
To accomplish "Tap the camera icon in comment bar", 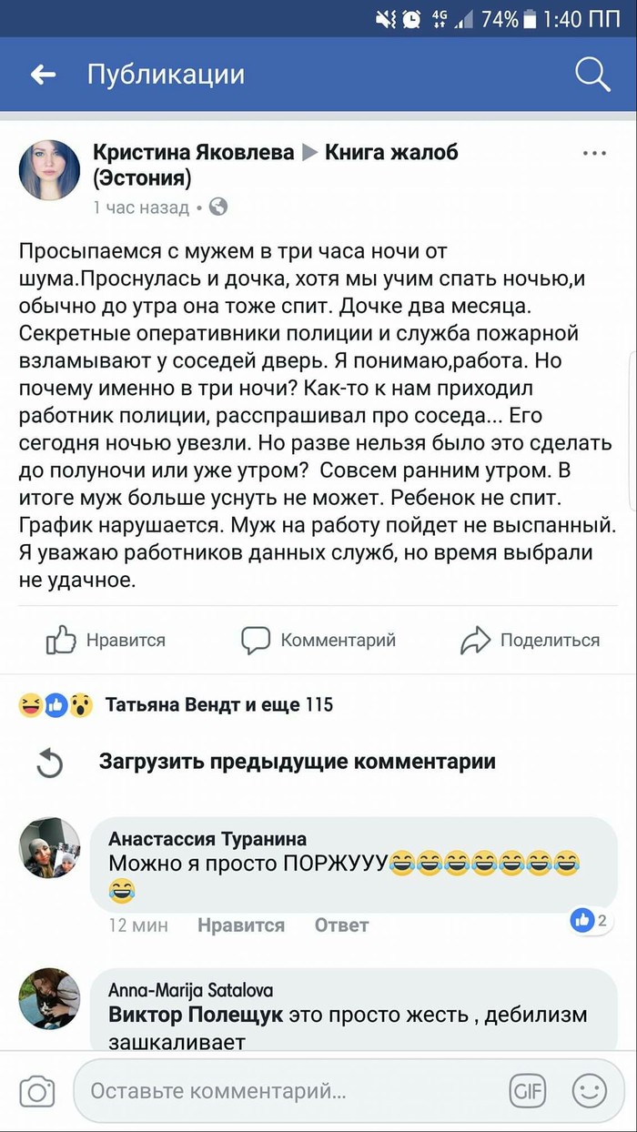I will (x=37, y=1091).
